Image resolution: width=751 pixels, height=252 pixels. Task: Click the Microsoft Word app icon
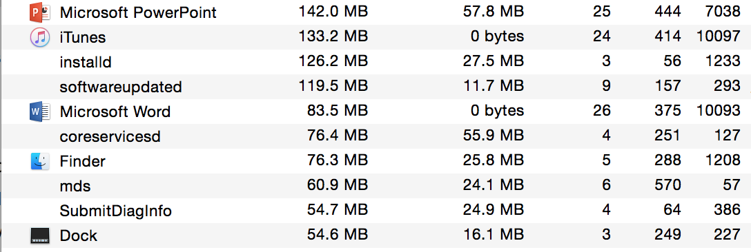pos(40,112)
